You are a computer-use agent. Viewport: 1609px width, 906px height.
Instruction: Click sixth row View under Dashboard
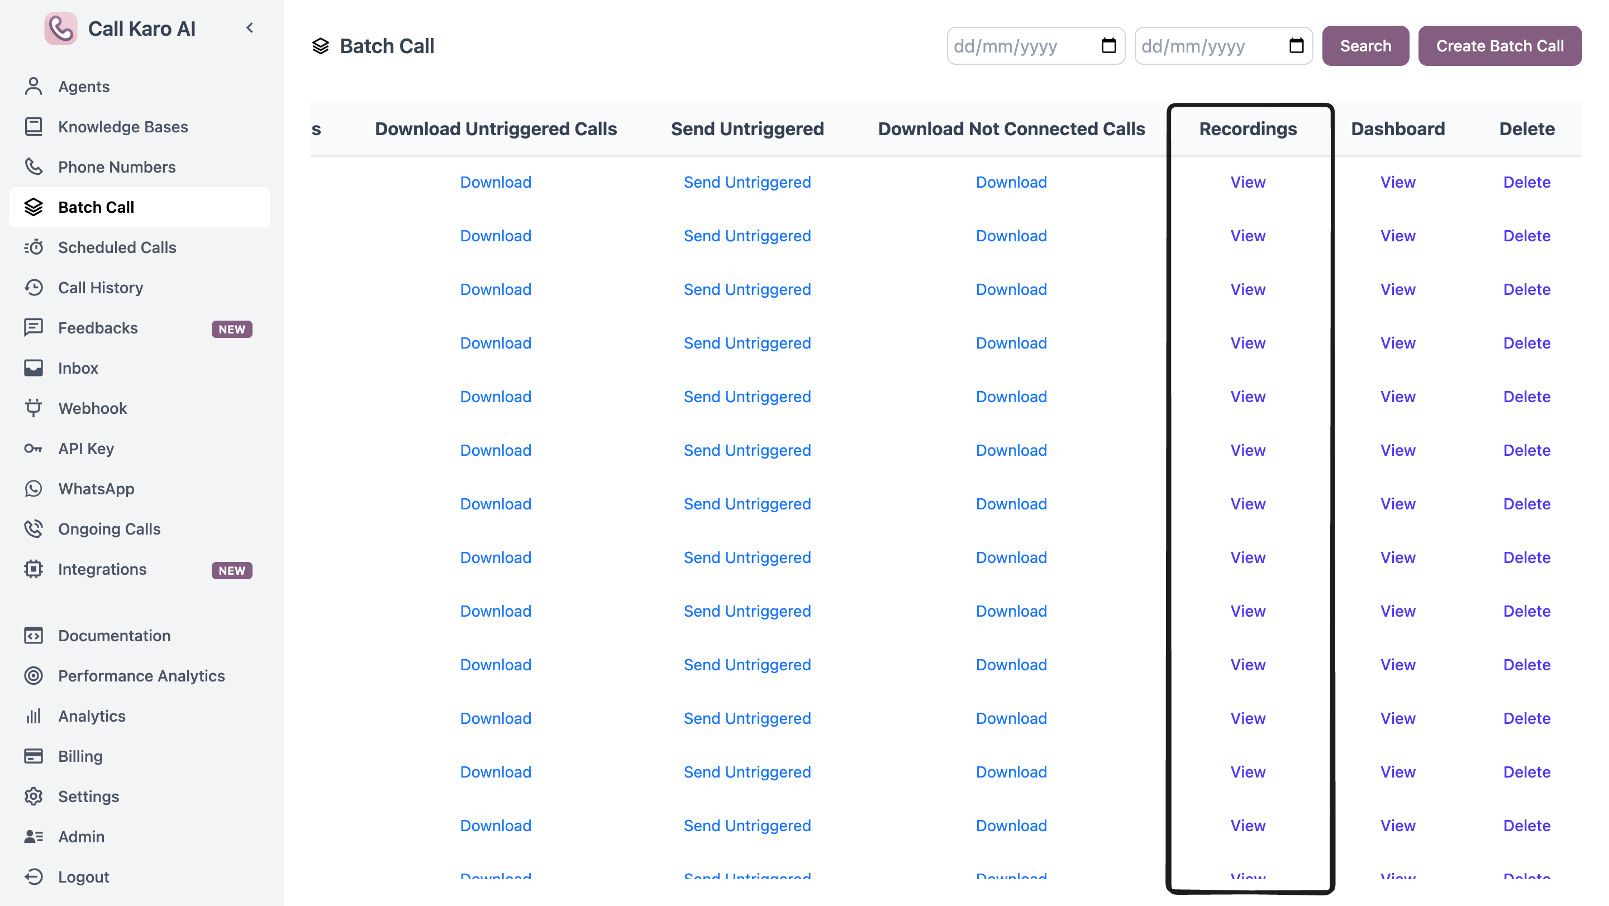[x=1397, y=450]
